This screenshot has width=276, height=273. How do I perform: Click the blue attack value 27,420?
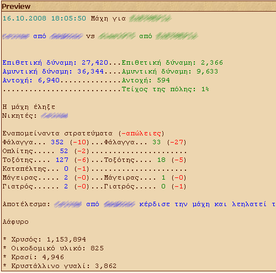[95, 62]
